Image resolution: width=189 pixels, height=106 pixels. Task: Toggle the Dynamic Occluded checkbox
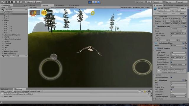171,77
